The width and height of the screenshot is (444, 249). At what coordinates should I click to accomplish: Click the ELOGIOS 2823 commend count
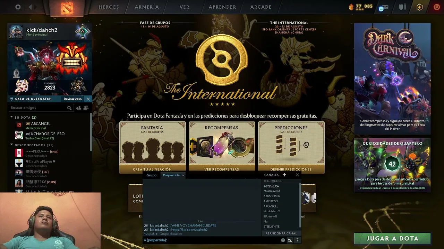click(x=50, y=86)
